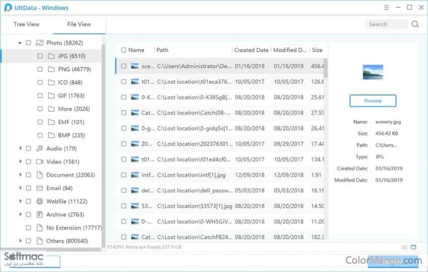
Task: Check the 53573[1].jpg row checkbox
Action: [124, 206]
